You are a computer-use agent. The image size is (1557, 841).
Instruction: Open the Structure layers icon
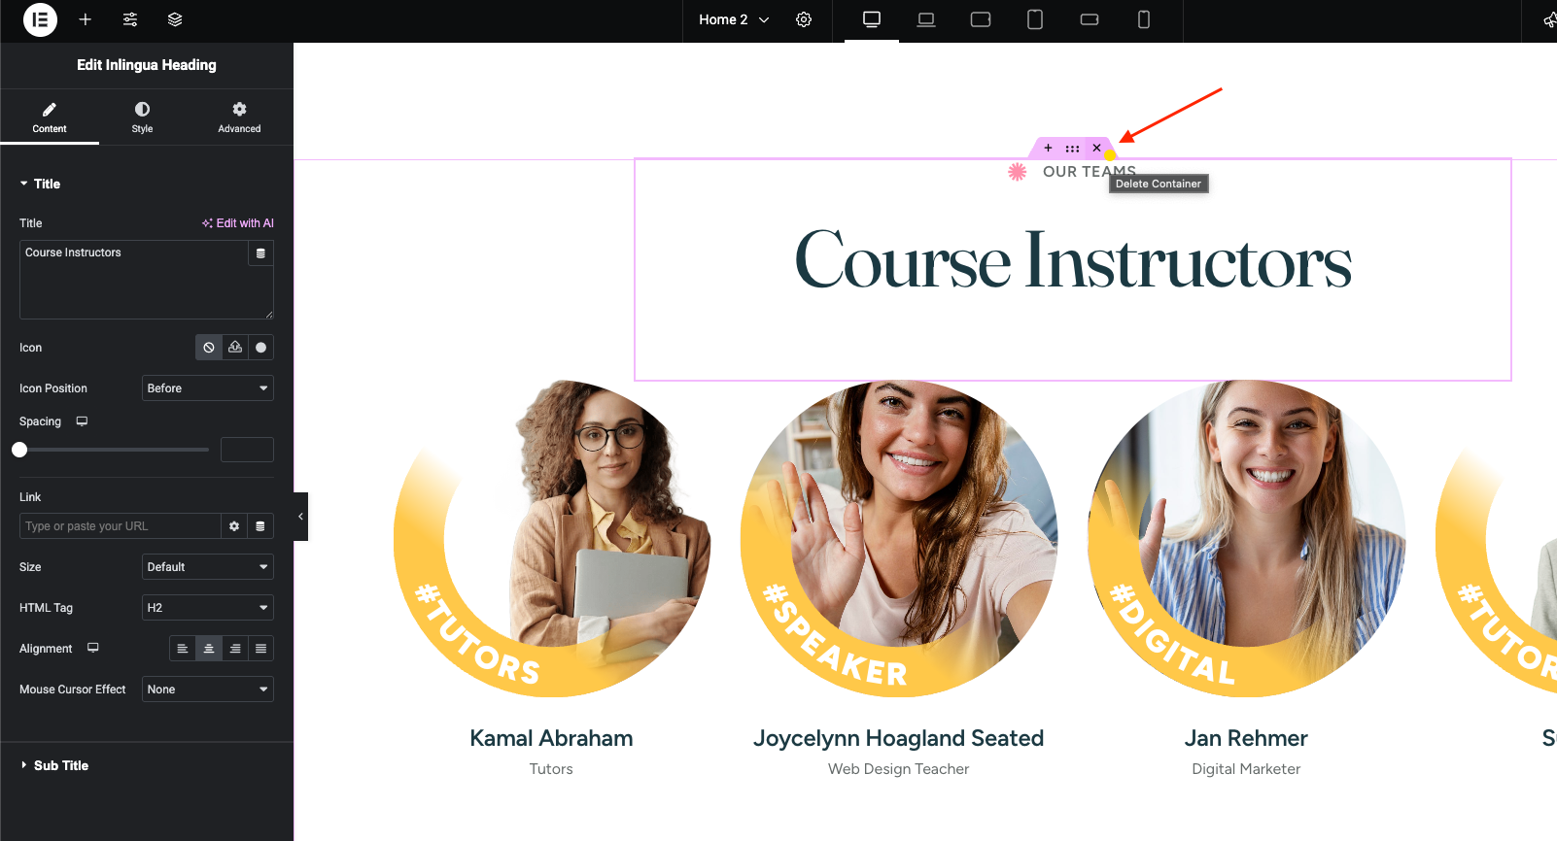tap(175, 19)
